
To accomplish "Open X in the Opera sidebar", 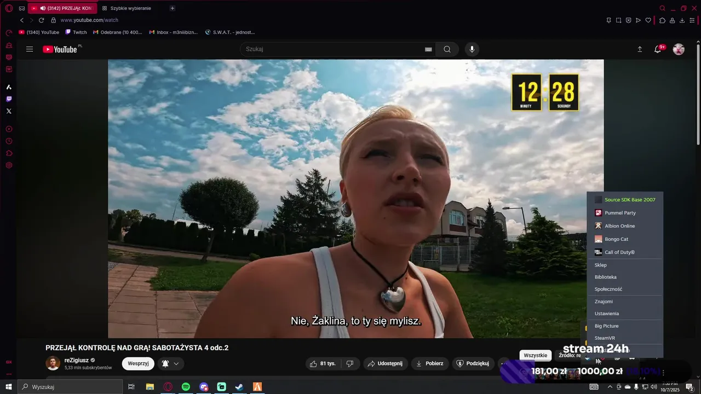I will tap(9, 111).
